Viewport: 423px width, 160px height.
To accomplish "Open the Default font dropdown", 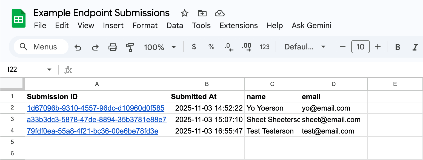I will coord(305,47).
